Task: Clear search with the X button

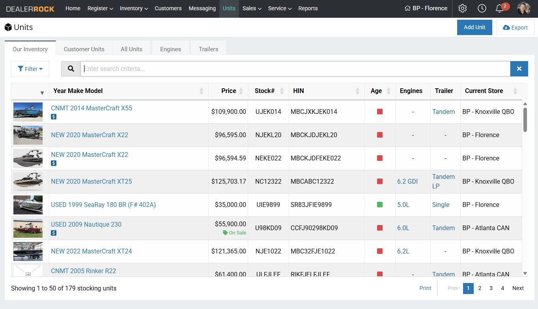Action: click(519, 69)
